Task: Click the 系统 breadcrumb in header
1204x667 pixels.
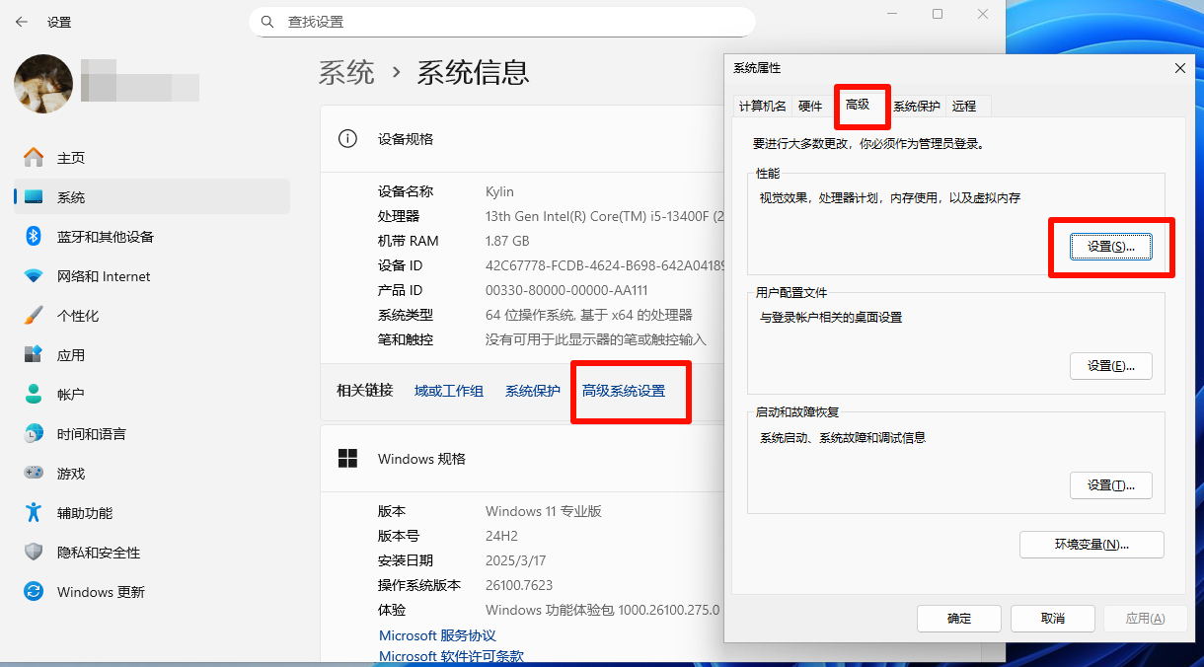Action: [x=346, y=72]
